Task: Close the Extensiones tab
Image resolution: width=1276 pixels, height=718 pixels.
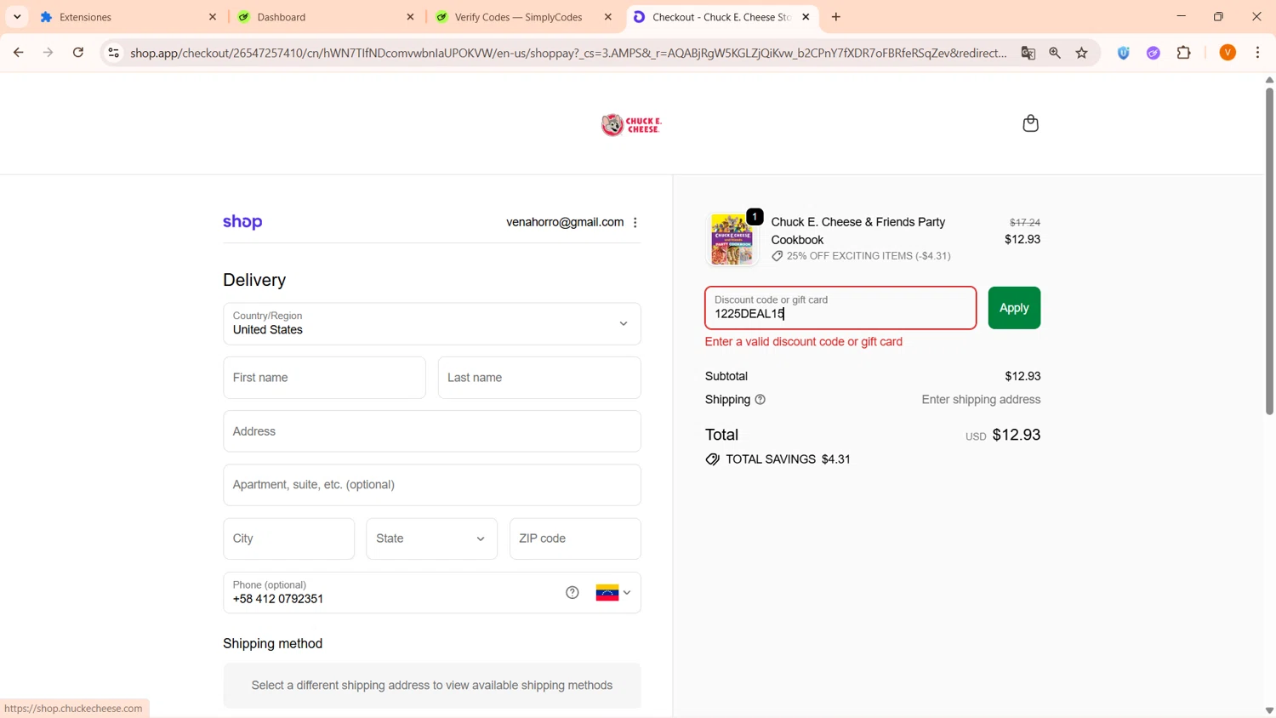Action: pos(213,17)
